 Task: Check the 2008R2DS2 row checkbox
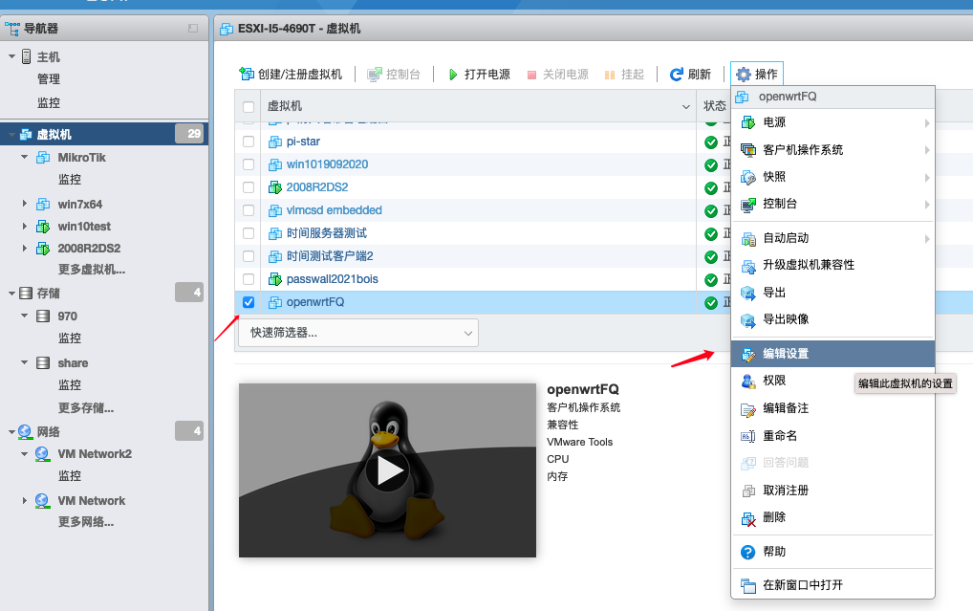point(249,187)
